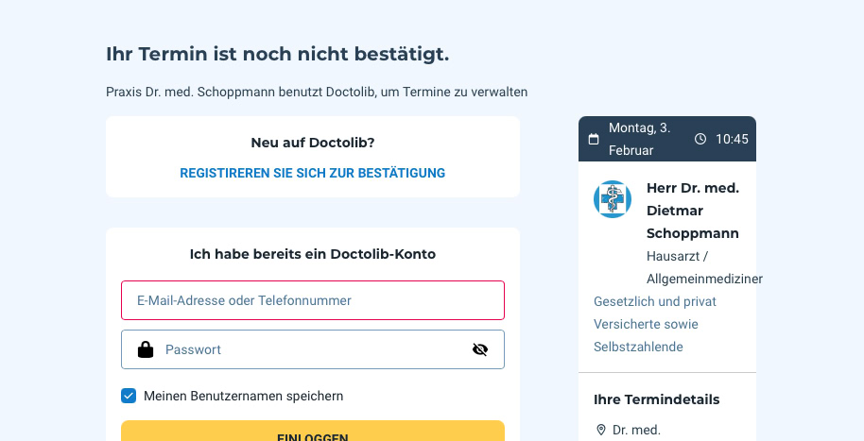Viewport: 864px width, 441px height.
Task: Click into the Passwort input field
Action: point(312,349)
